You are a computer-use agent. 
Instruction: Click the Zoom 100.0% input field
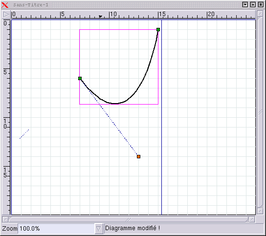tap(56, 229)
